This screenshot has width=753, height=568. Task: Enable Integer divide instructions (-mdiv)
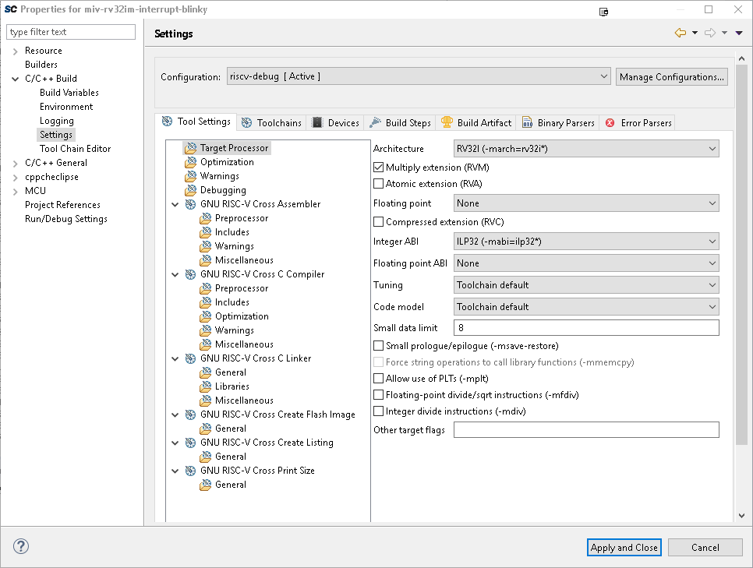click(378, 411)
